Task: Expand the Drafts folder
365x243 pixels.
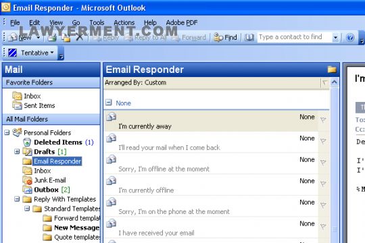Action: click(x=17, y=152)
